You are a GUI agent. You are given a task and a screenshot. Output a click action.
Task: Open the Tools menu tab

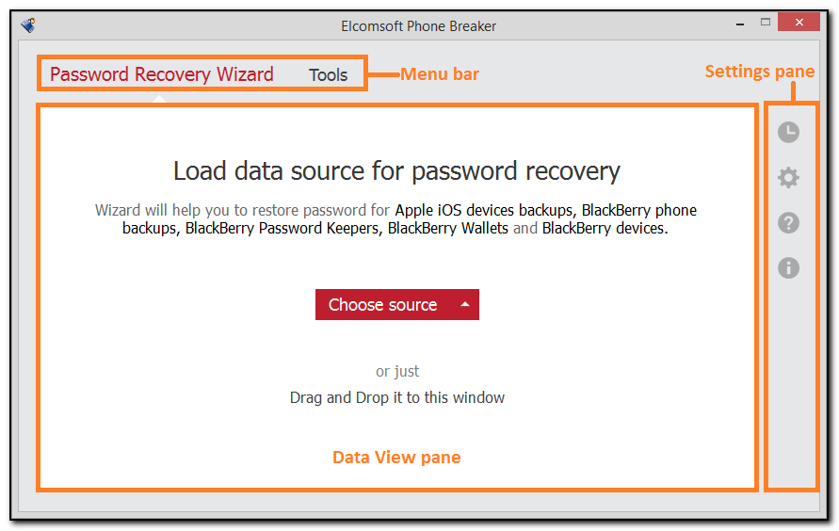coord(328,75)
